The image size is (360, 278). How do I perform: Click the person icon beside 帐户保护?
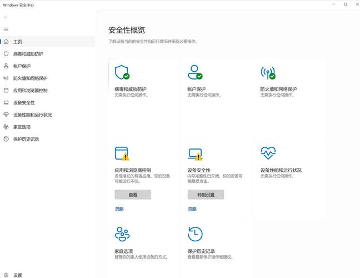(6, 66)
